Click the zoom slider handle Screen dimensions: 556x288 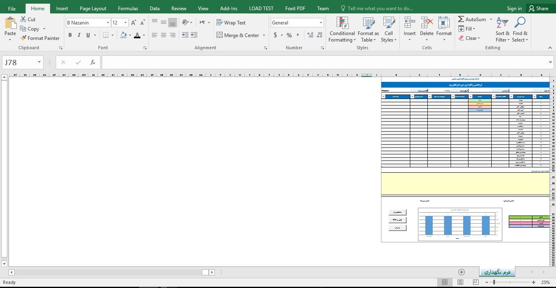pos(494,282)
